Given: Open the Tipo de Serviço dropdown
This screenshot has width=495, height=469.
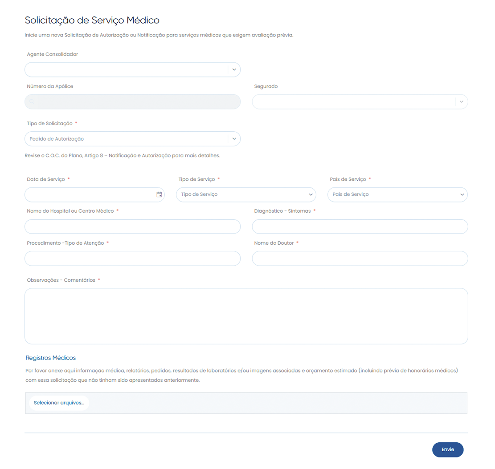Looking at the screenshot, I should click(x=246, y=194).
